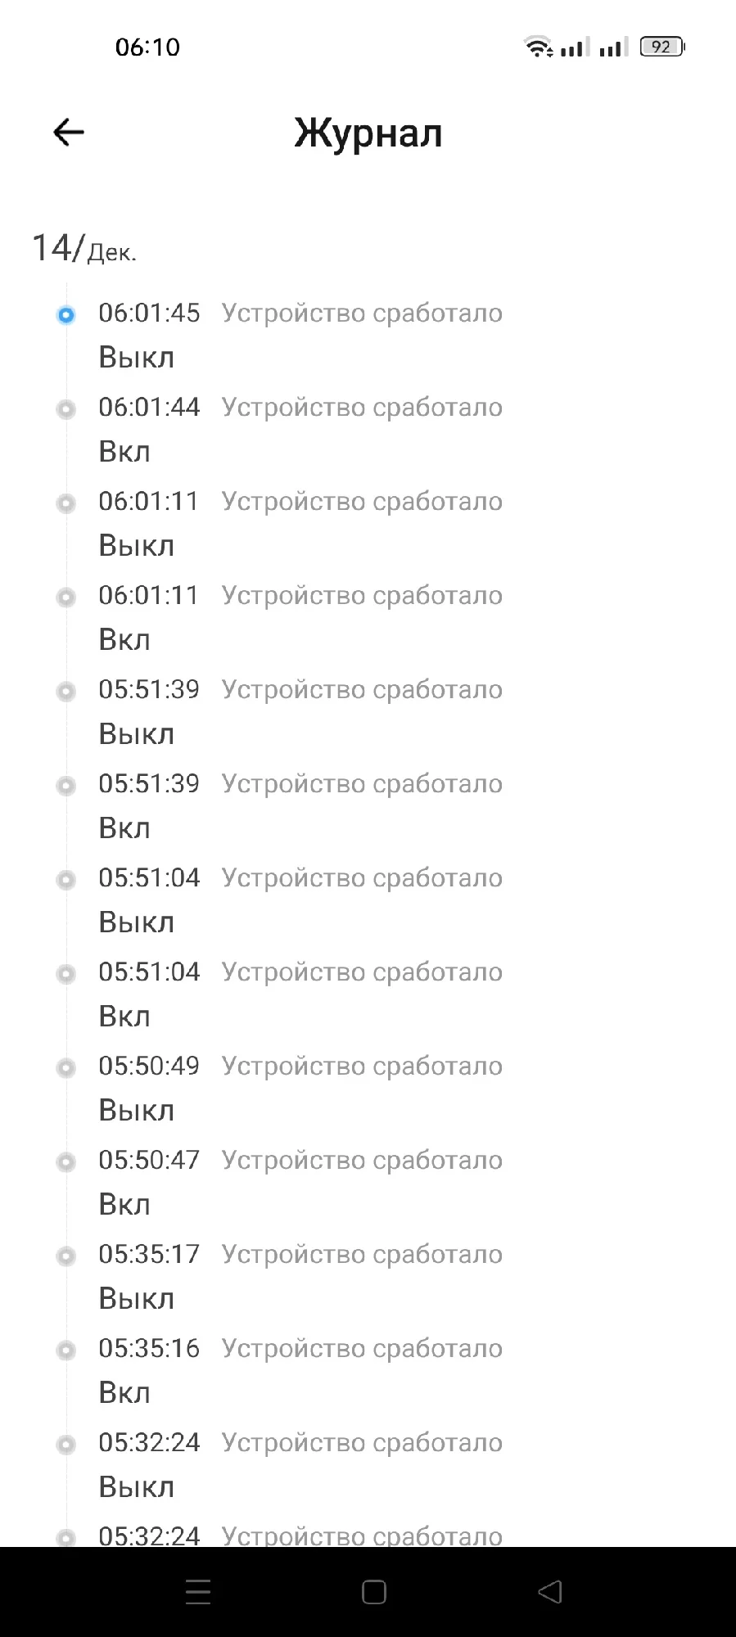736x1637 pixels.
Task: Select the grey marker beside 06:01:44
Action: (65, 408)
